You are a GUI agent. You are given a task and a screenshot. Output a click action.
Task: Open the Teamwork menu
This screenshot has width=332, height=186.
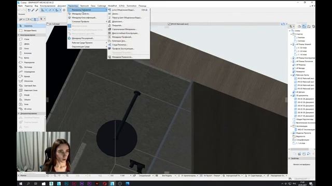tap(84, 6)
